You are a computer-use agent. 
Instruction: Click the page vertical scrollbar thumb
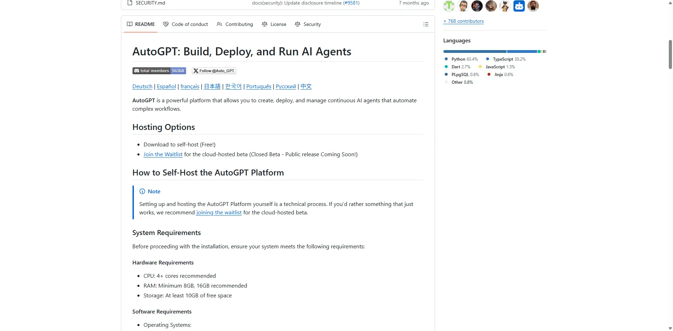[670, 54]
